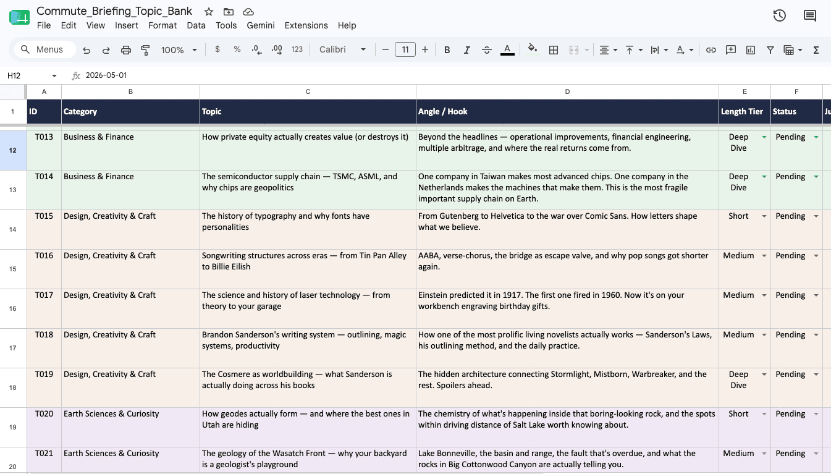This screenshot has width=831, height=474.
Task: Open the Help menu
Action: [347, 25]
